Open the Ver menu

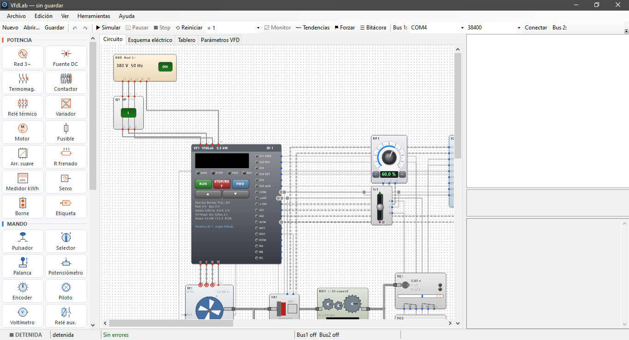click(65, 16)
